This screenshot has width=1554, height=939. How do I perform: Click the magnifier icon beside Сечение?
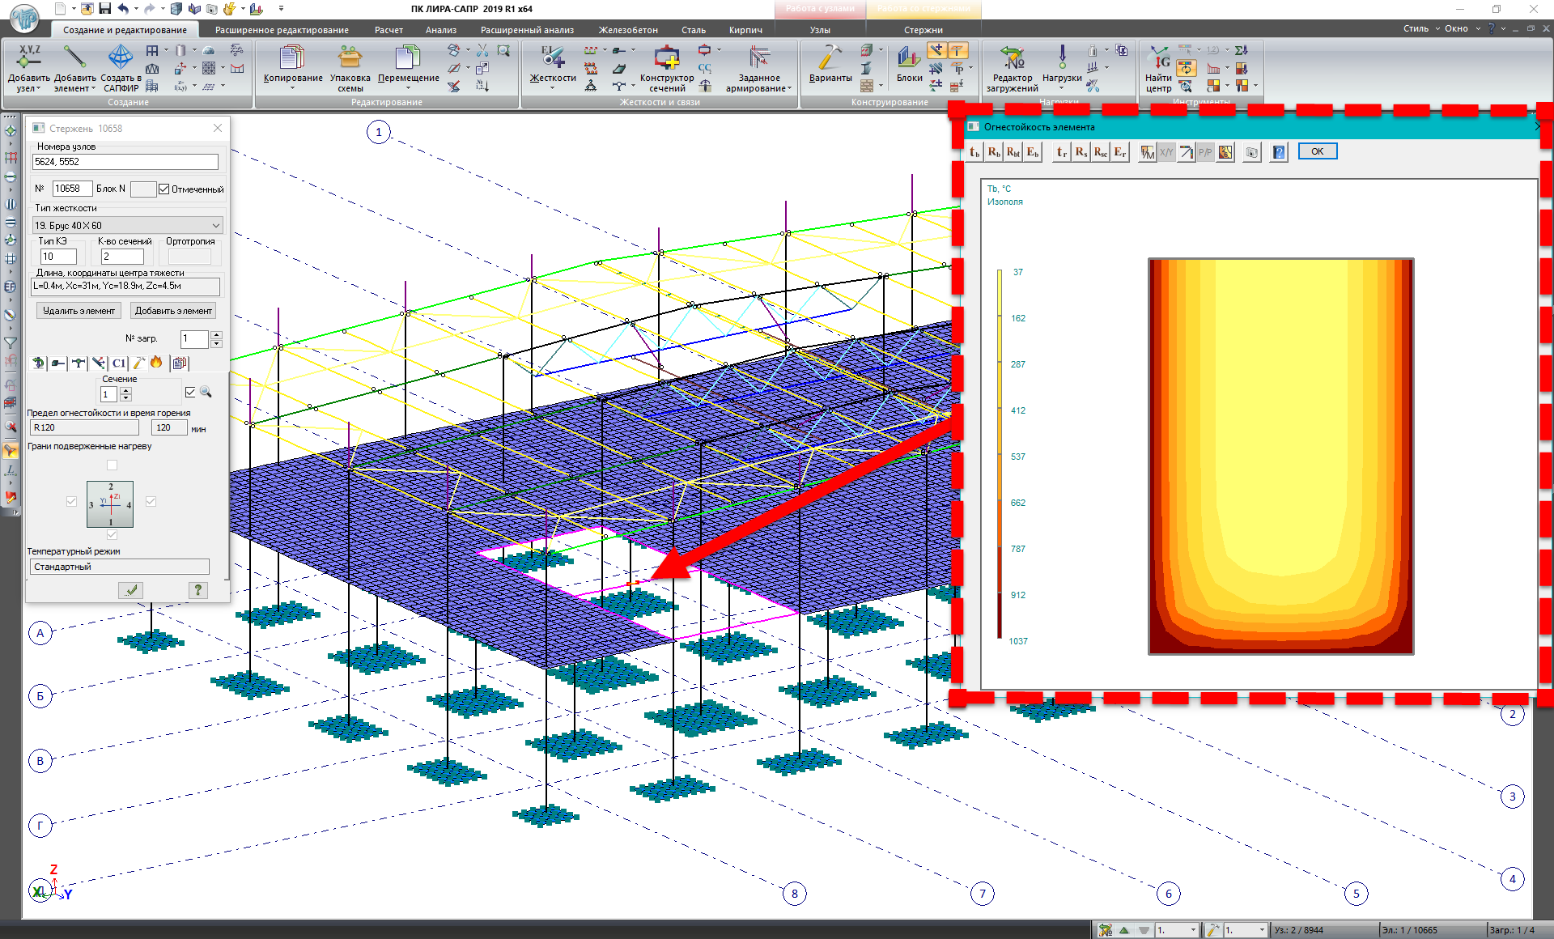pyautogui.click(x=206, y=393)
